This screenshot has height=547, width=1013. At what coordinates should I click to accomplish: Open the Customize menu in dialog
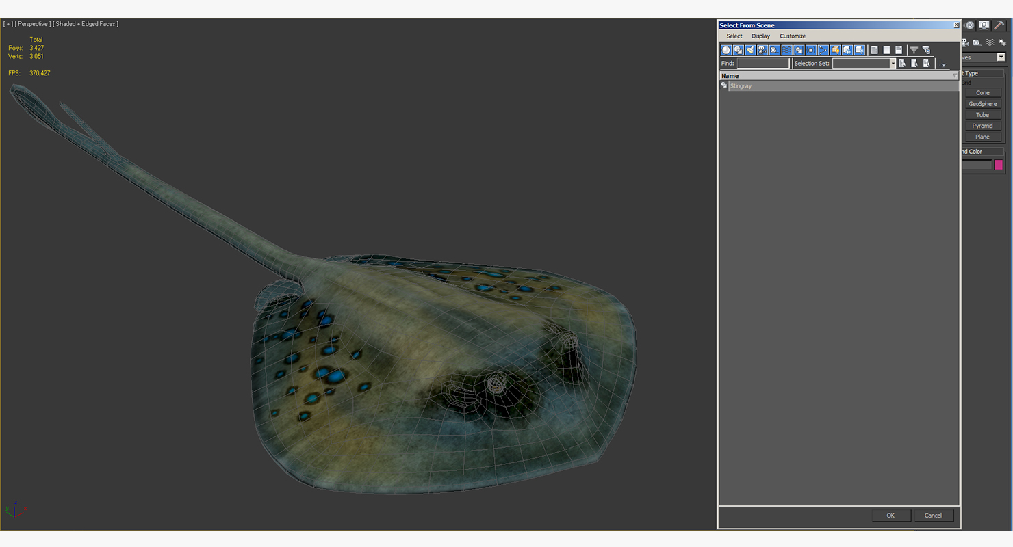click(793, 36)
